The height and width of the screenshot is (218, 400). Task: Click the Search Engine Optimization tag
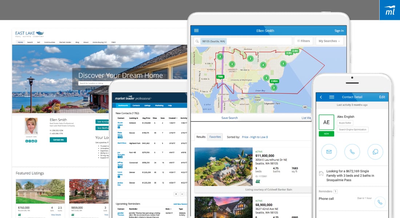coord(353,129)
